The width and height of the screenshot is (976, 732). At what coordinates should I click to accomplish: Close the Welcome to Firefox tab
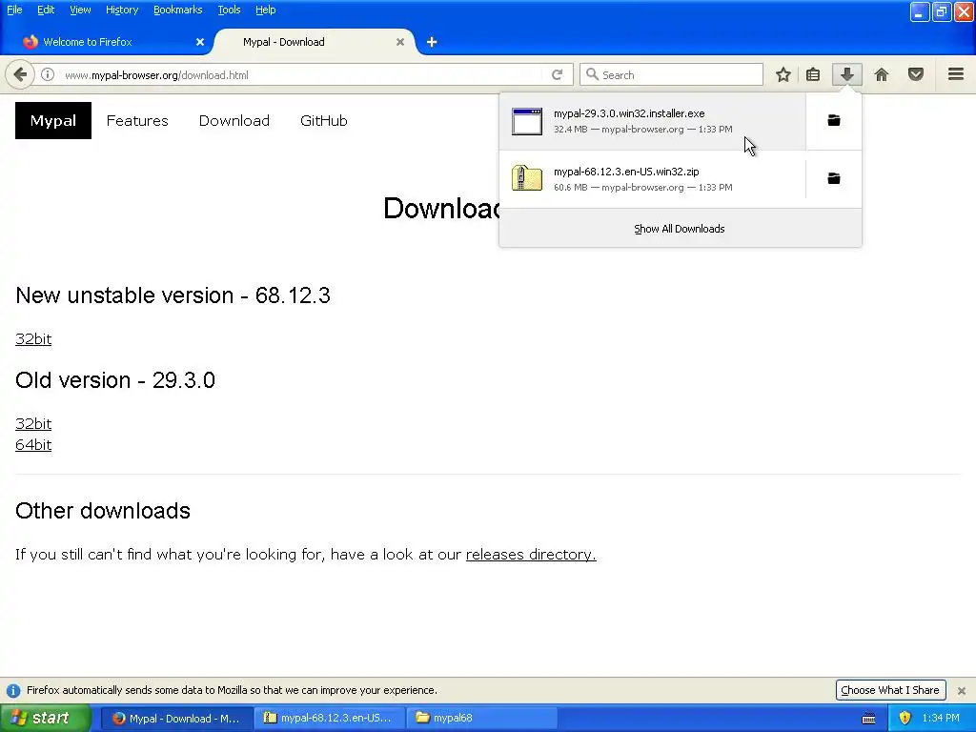point(200,42)
